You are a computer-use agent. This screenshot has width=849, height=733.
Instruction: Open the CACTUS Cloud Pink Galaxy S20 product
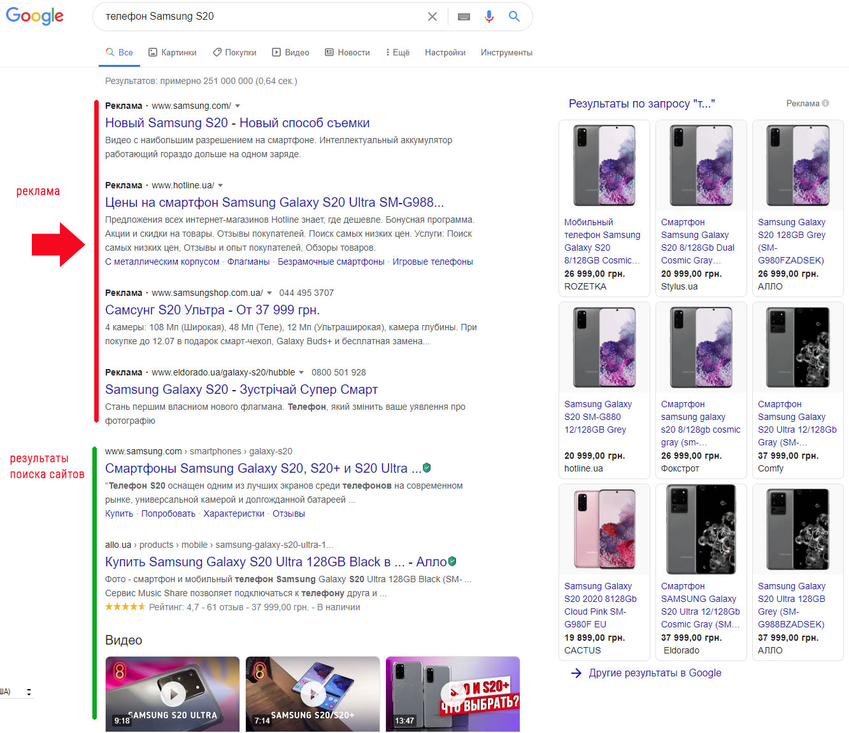click(604, 572)
